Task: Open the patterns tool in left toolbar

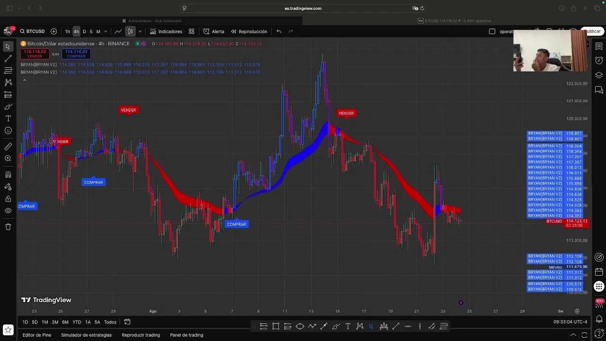Action: click(x=8, y=82)
